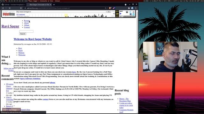Screen dimensions: 204x114
Task: Click the webcam video overlay
Action: (x=170, y=57)
